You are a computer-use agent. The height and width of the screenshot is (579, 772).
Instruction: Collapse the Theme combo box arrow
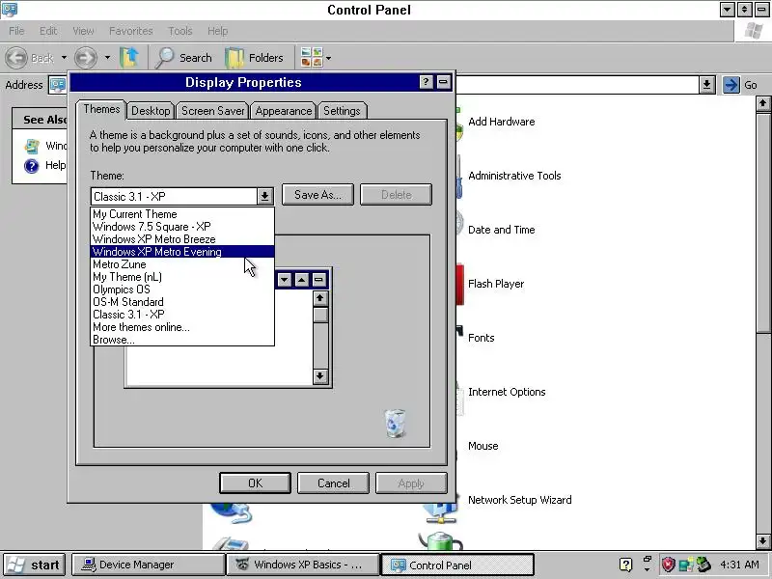(x=264, y=197)
